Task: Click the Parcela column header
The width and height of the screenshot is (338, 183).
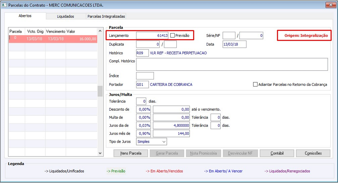Action: [x=17, y=31]
